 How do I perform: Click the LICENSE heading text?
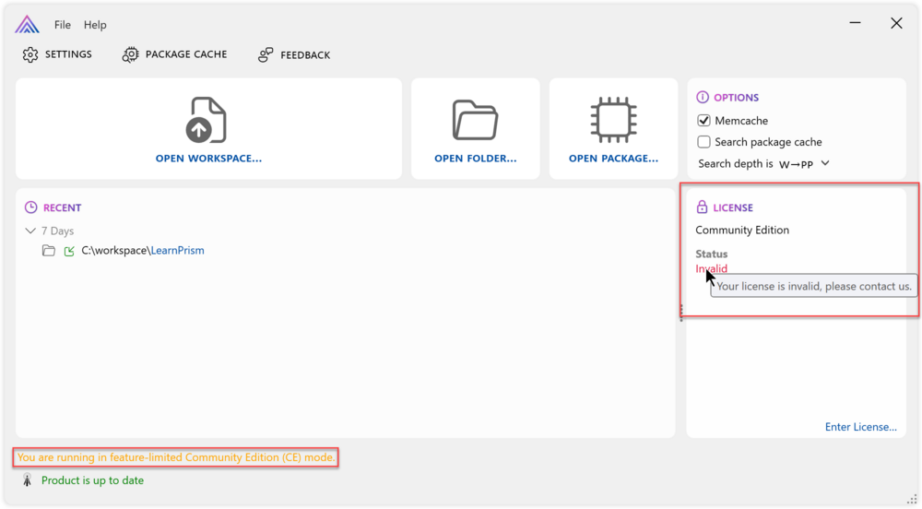point(733,207)
